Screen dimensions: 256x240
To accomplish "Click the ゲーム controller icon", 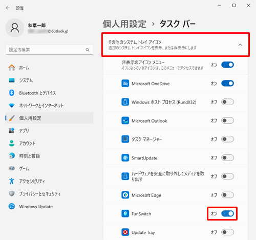I will 12,168.
